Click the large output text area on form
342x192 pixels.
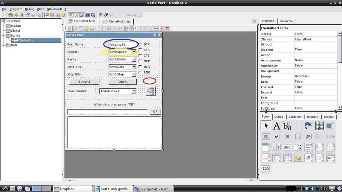point(115,132)
